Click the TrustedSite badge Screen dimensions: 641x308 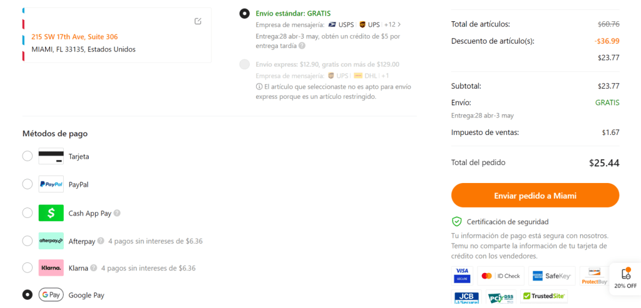click(544, 296)
